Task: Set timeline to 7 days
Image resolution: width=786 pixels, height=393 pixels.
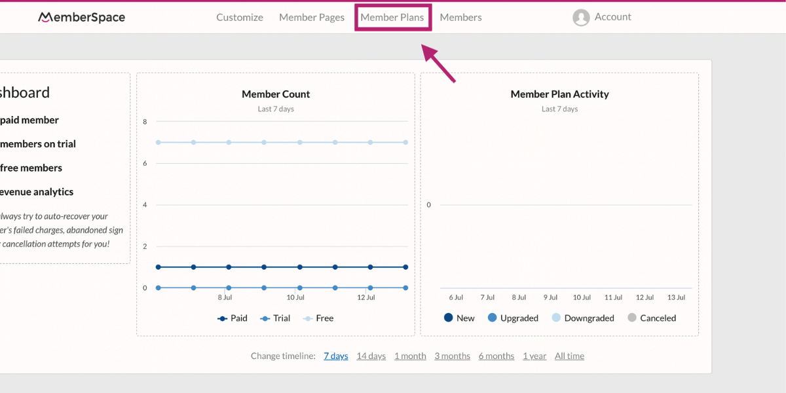Action: pos(336,356)
